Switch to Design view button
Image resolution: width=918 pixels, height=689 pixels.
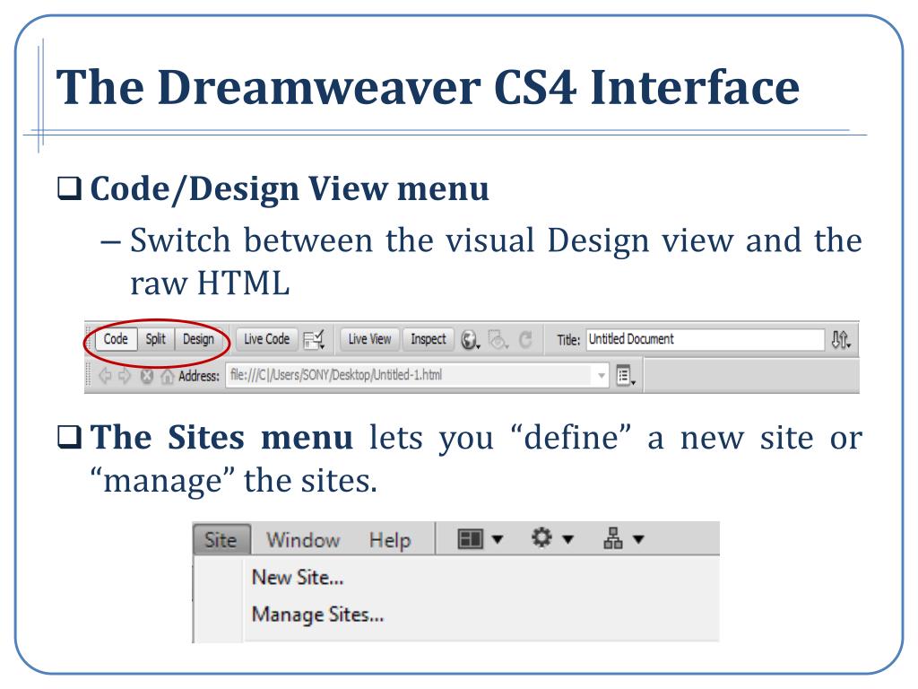[198, 339]
